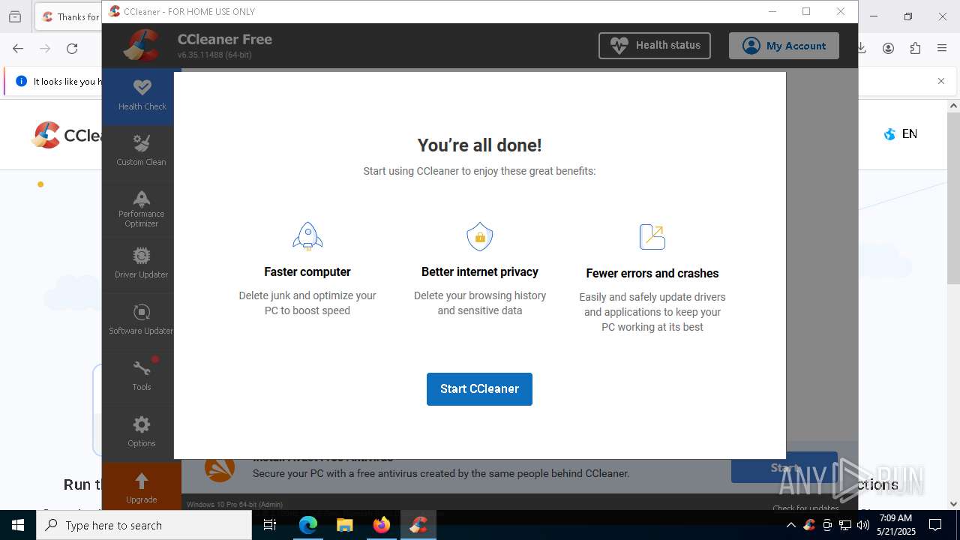The width and height of the screenshot is (960, 540).
Task: Click the 'Fewer errors and crashes' title
Action: click(x=652, y=273)
